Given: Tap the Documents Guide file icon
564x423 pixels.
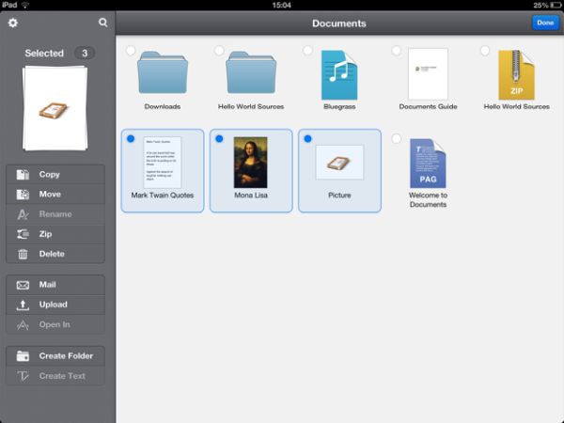Looking at the screenshot, I should 428,75.
